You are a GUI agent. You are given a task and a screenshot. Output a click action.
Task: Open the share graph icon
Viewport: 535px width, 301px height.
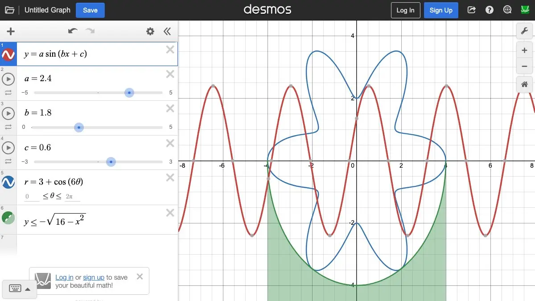[471, 10]
